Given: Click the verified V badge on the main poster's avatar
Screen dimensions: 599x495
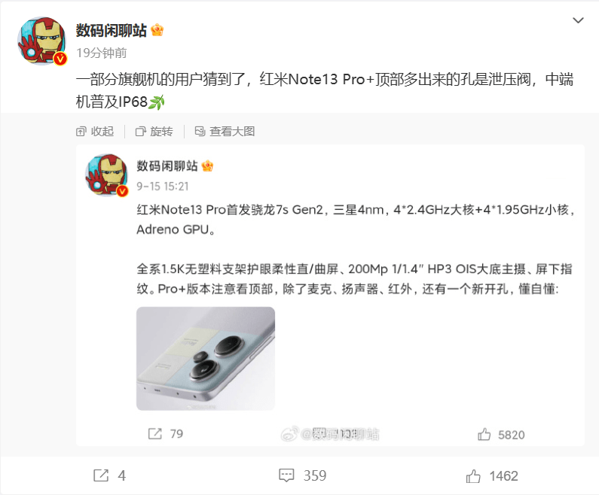Looking at the screenshot, I should tap(60, 59).
